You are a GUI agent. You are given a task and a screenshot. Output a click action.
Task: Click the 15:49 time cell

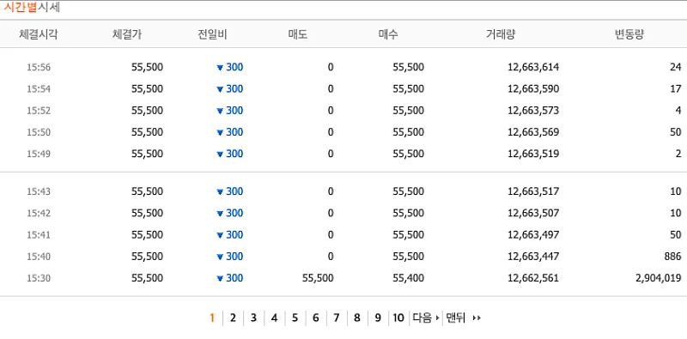(x=39, y=154)
